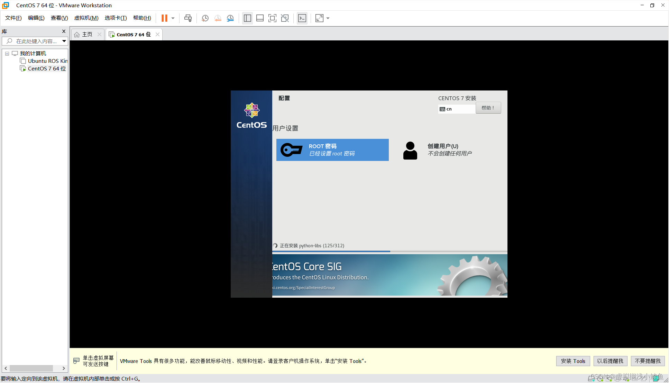Click the stretch guest display icon

(319, 18)
